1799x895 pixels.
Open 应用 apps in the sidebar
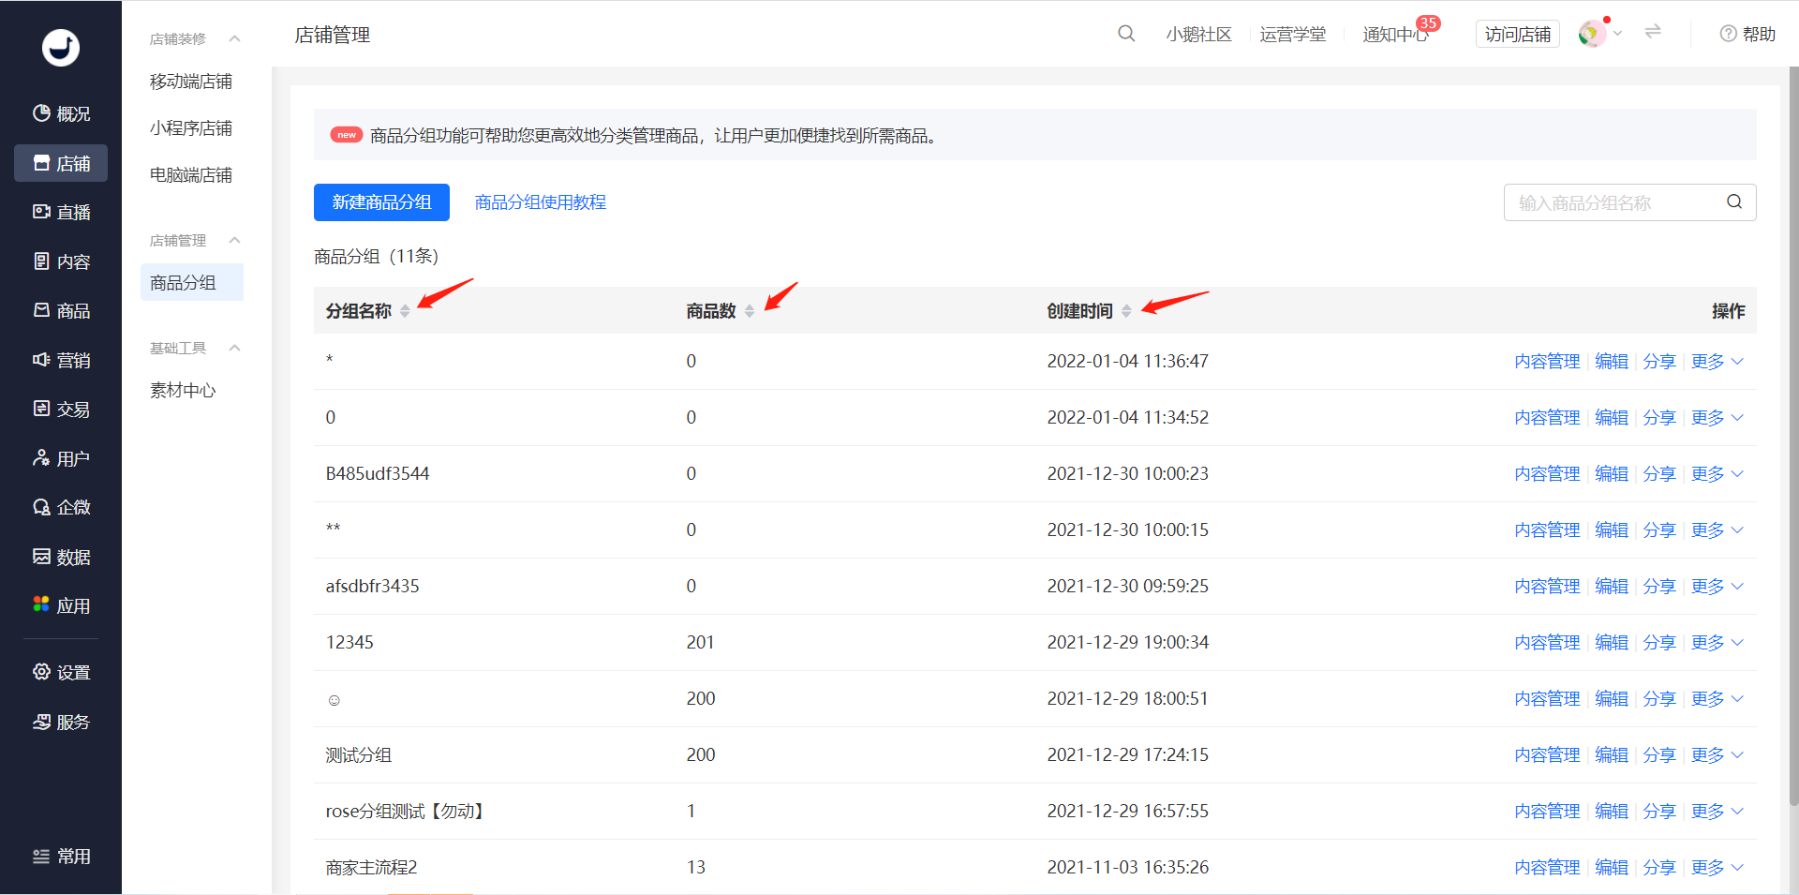pos(61,606)
